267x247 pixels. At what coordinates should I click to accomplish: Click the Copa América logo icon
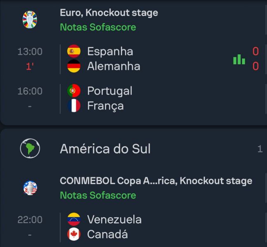[30, 188]
